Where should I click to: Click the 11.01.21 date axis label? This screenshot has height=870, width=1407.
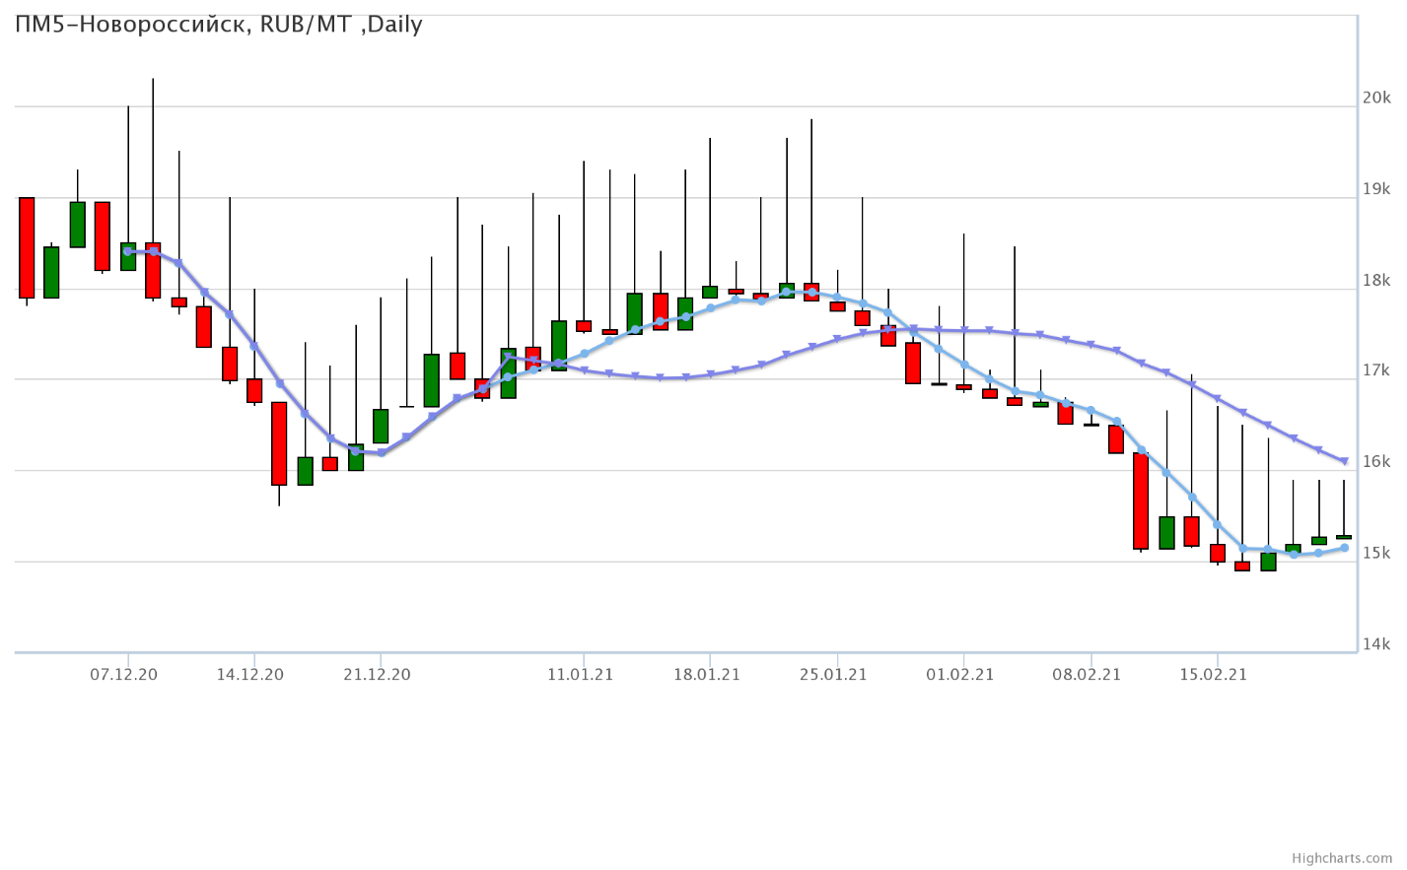(x=580, y=675)
